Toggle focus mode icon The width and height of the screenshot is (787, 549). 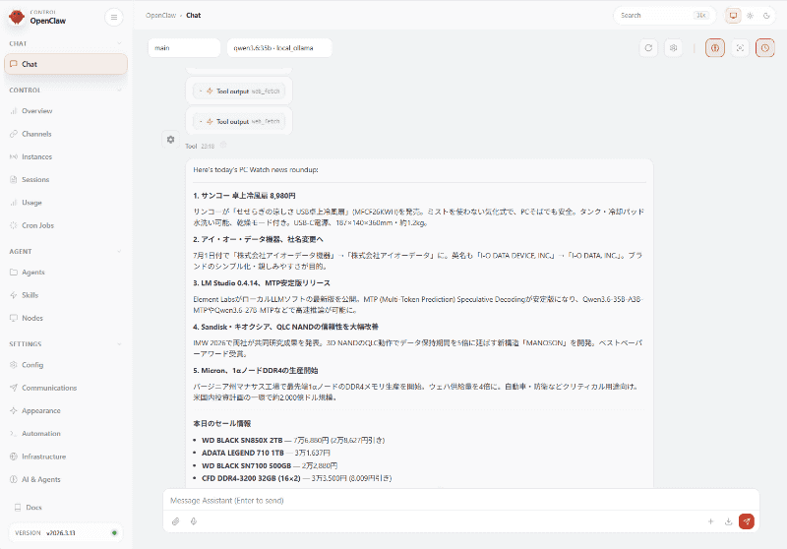coord(740,48)
